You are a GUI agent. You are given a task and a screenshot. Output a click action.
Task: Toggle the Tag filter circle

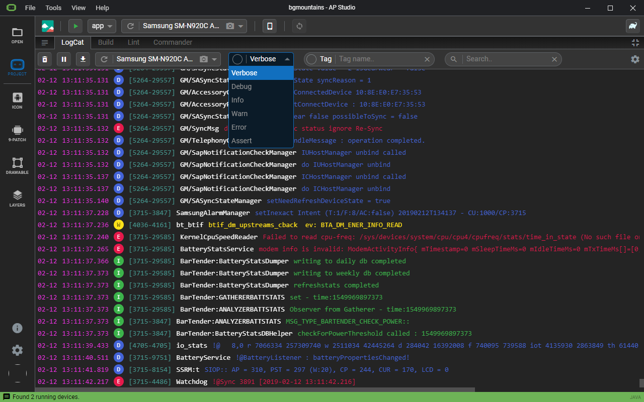tap(311, 59)
